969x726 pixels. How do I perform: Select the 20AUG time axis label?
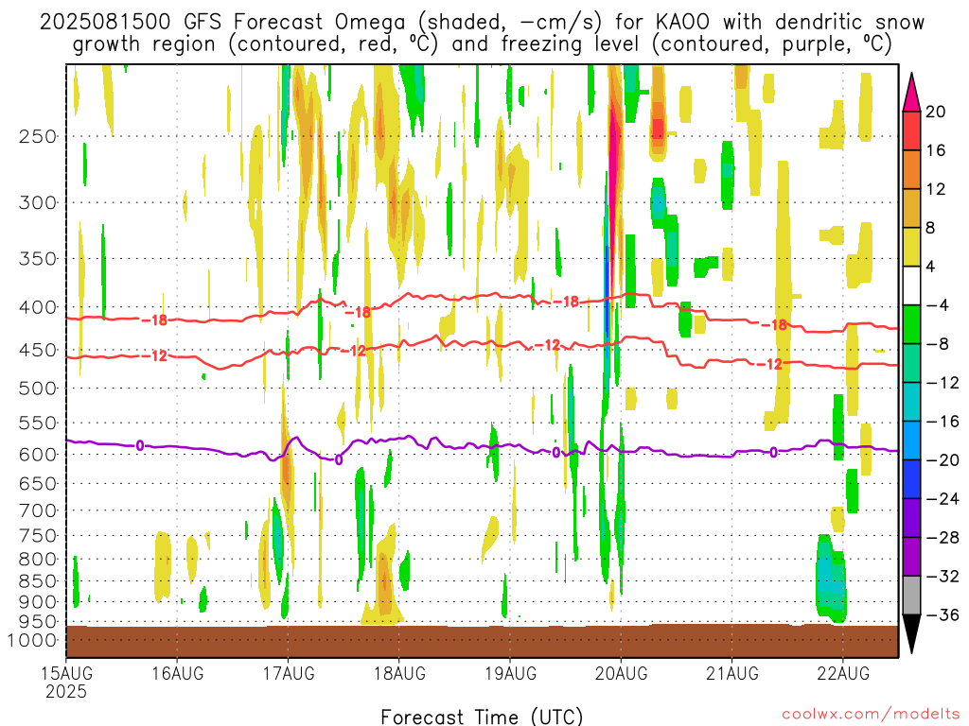point(621,673)
